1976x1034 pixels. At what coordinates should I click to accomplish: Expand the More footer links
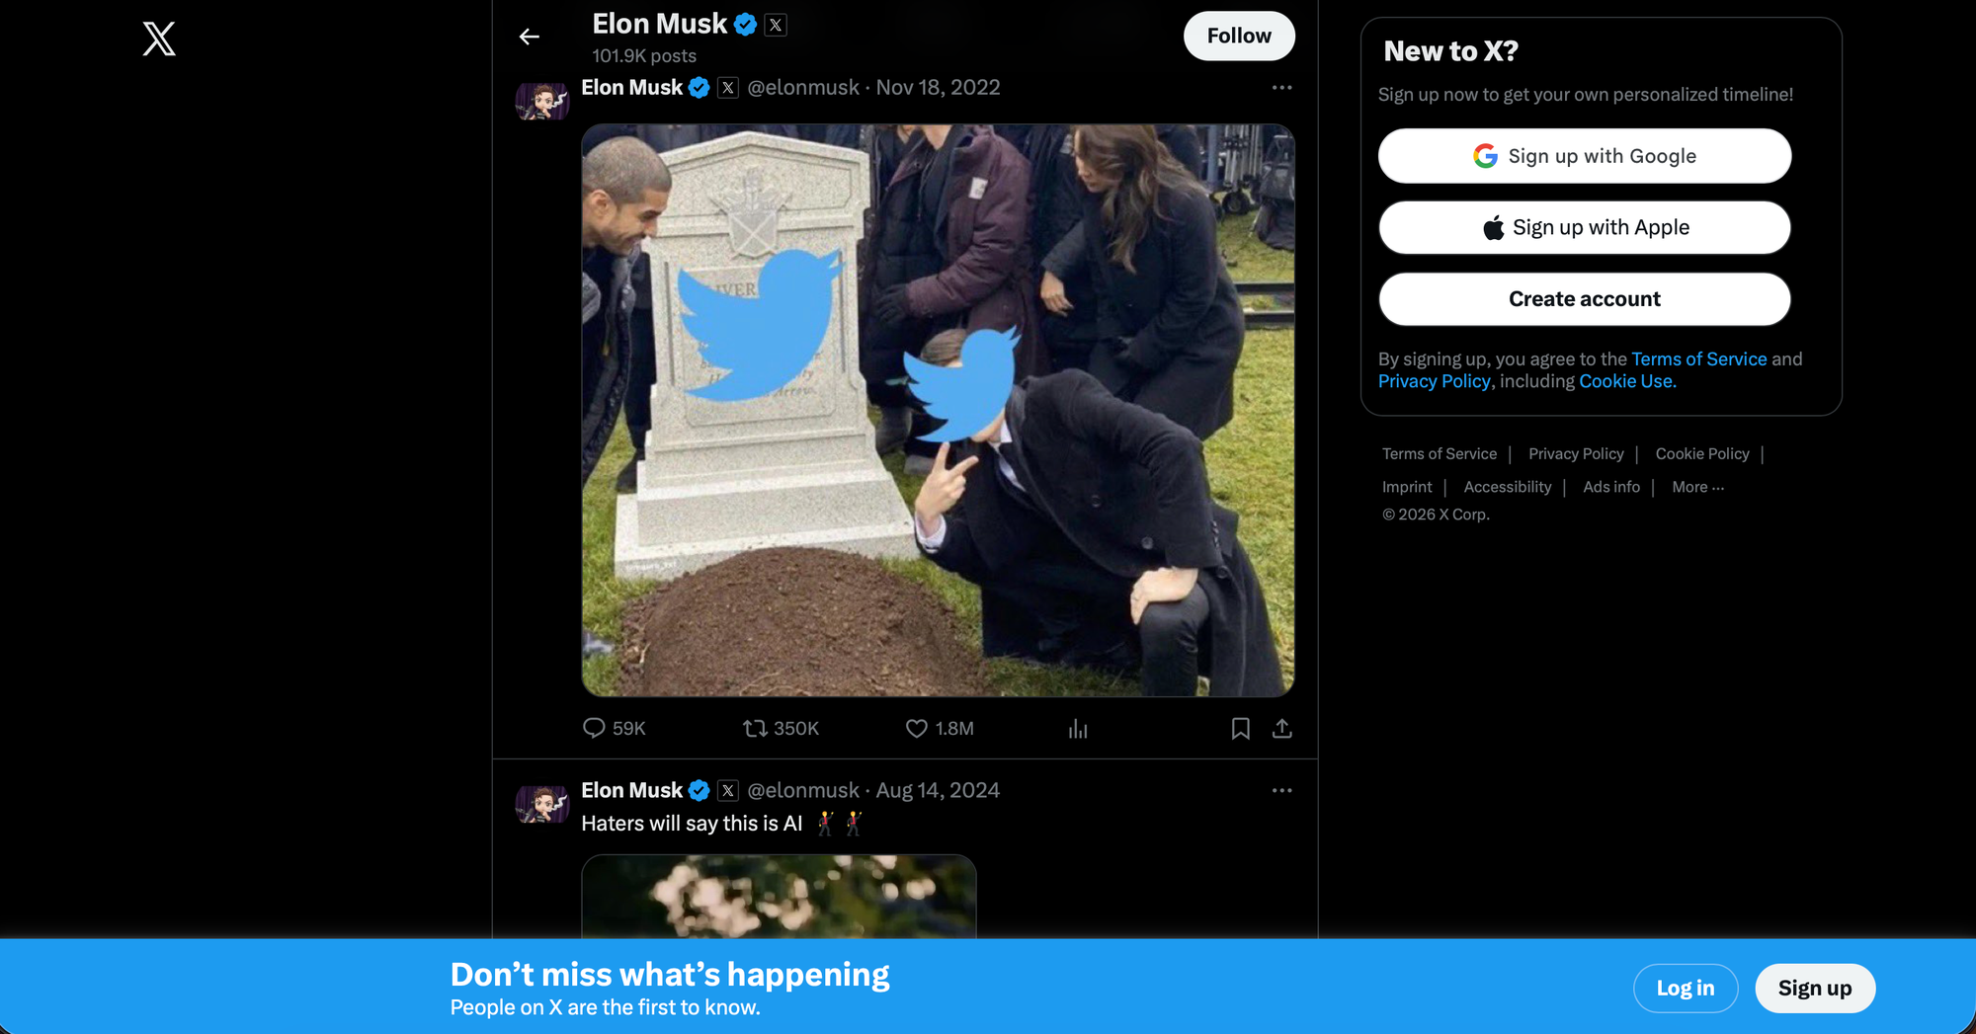1696,486
